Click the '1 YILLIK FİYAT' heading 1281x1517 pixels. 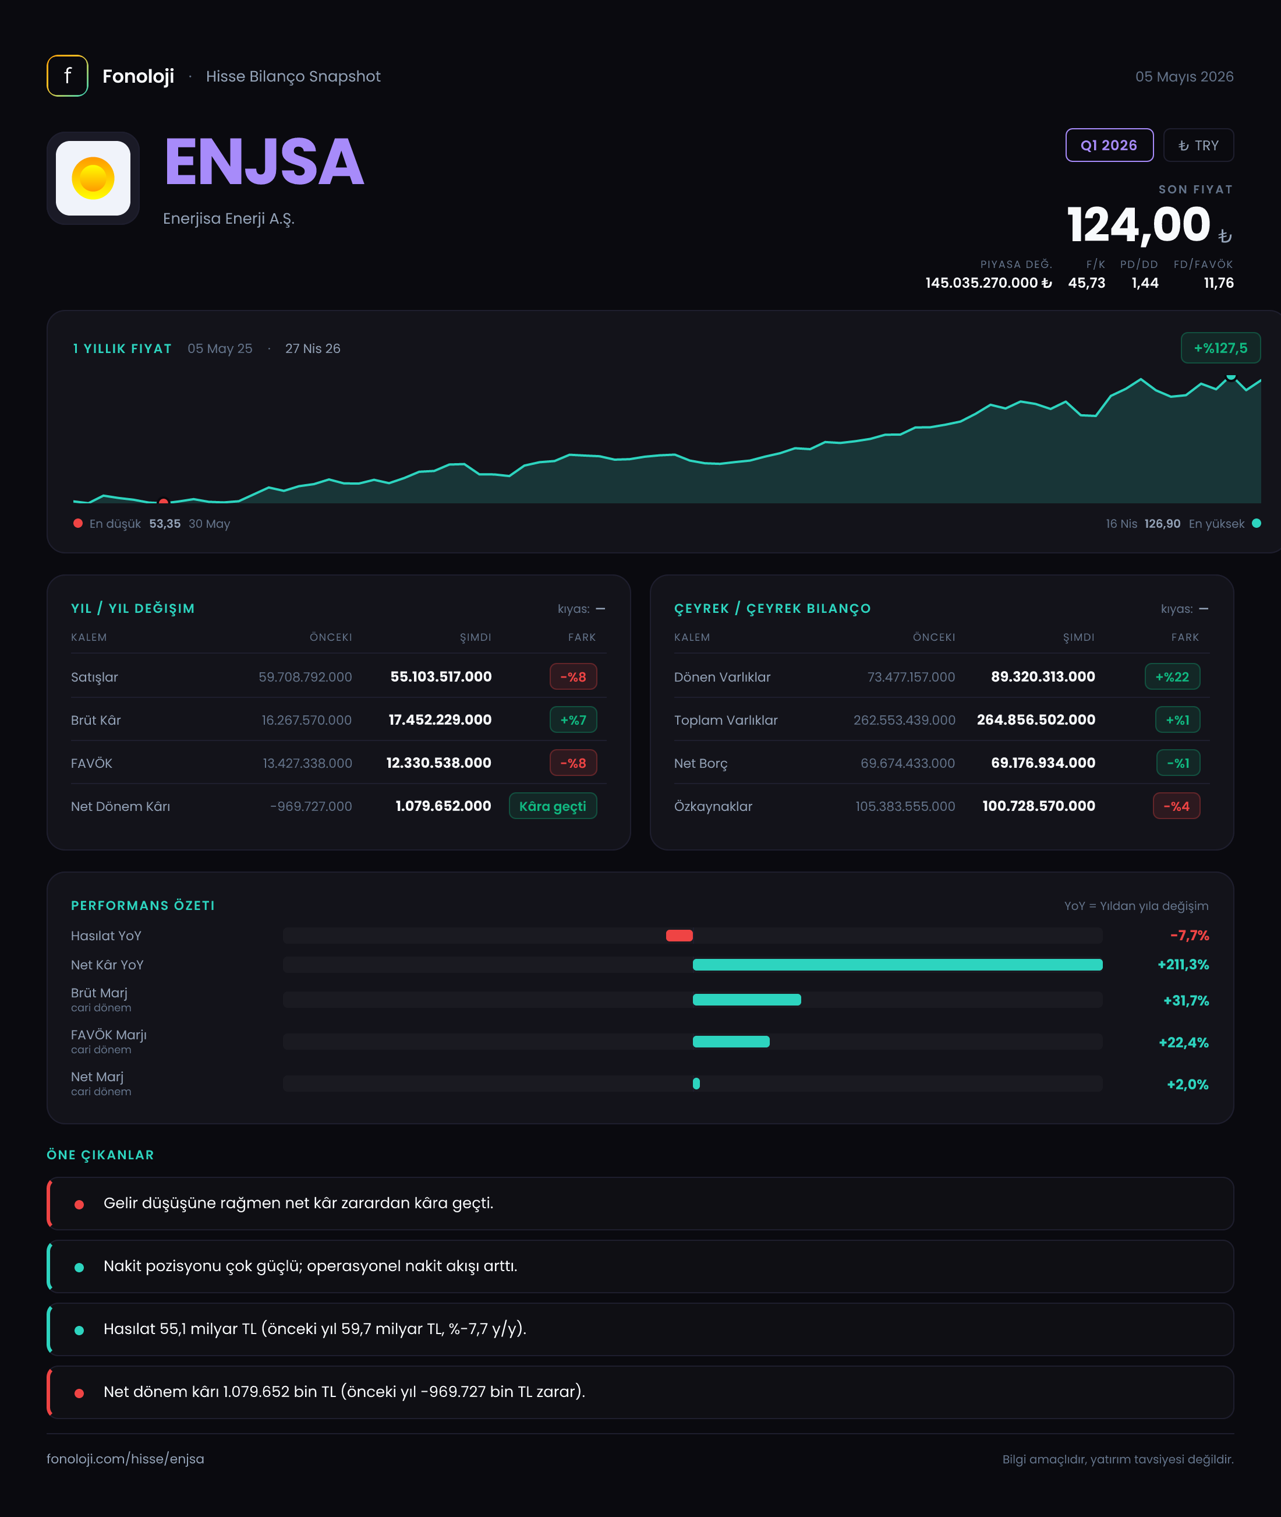[122, 348]
